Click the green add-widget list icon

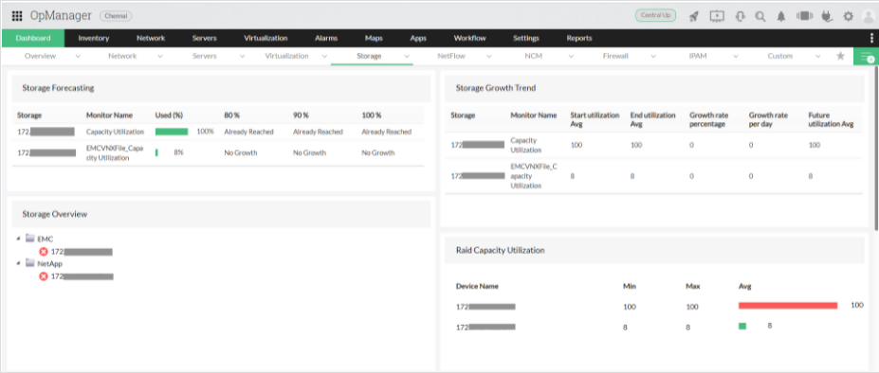tap(866, 57)
